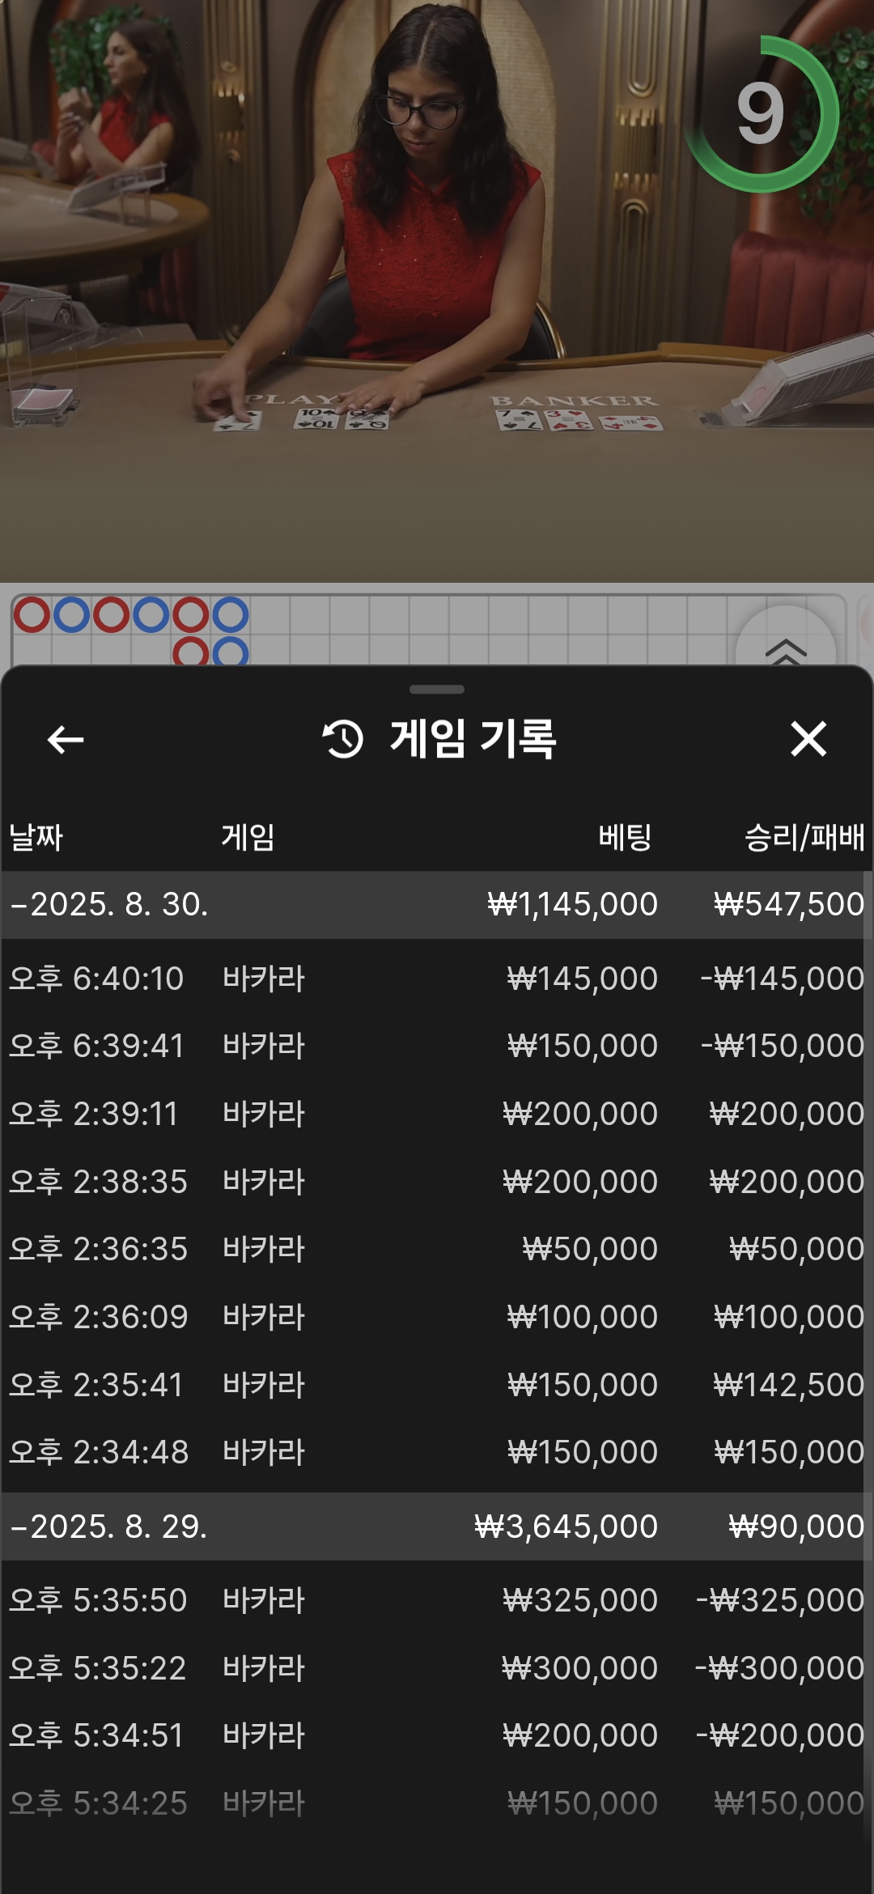Click the ₩50,000 bet at 오후 2:36:35
The height and width of the screenshot is (1894, 874).
point(590,1249)
